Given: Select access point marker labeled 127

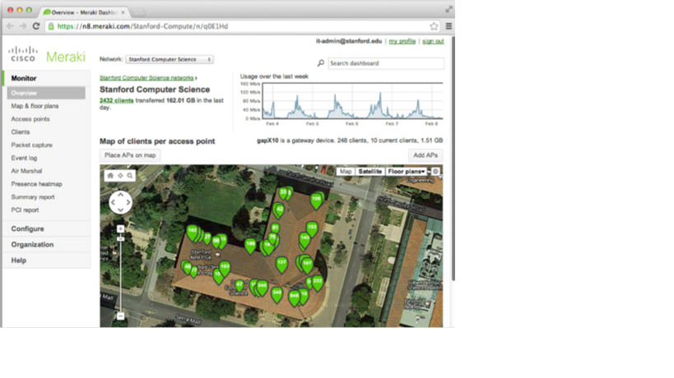Looking at the screenshot, I should coord(281,265).
